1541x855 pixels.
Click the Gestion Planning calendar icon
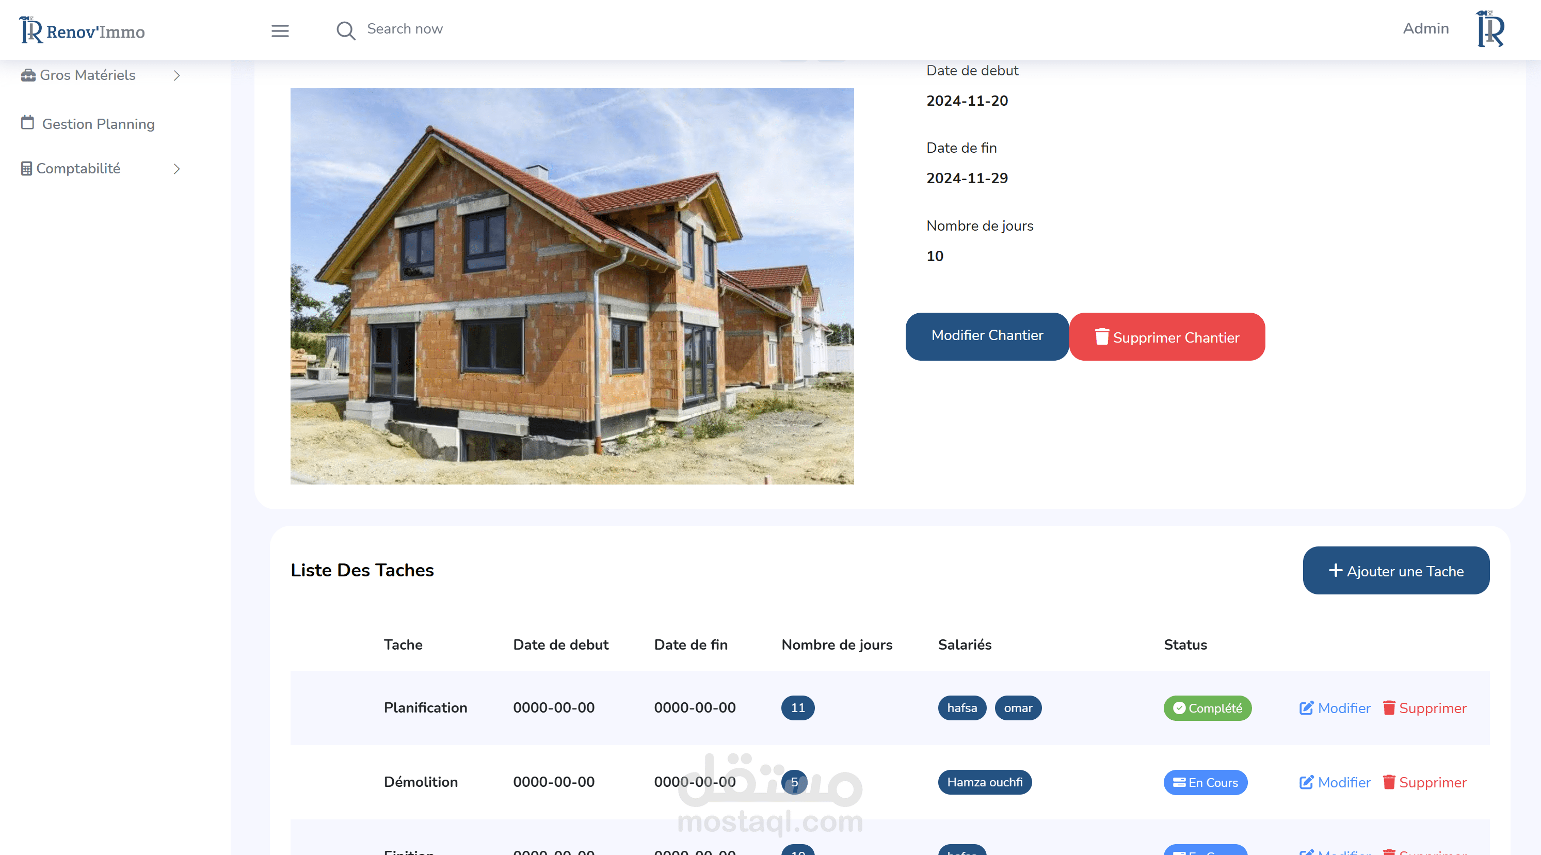27,123
